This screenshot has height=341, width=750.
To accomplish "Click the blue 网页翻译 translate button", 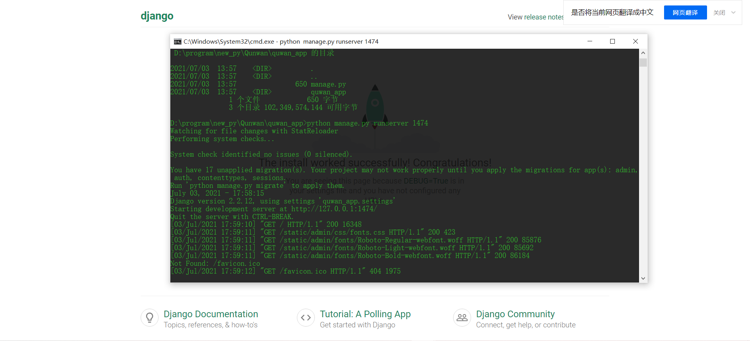I will [x=685, y=12].
